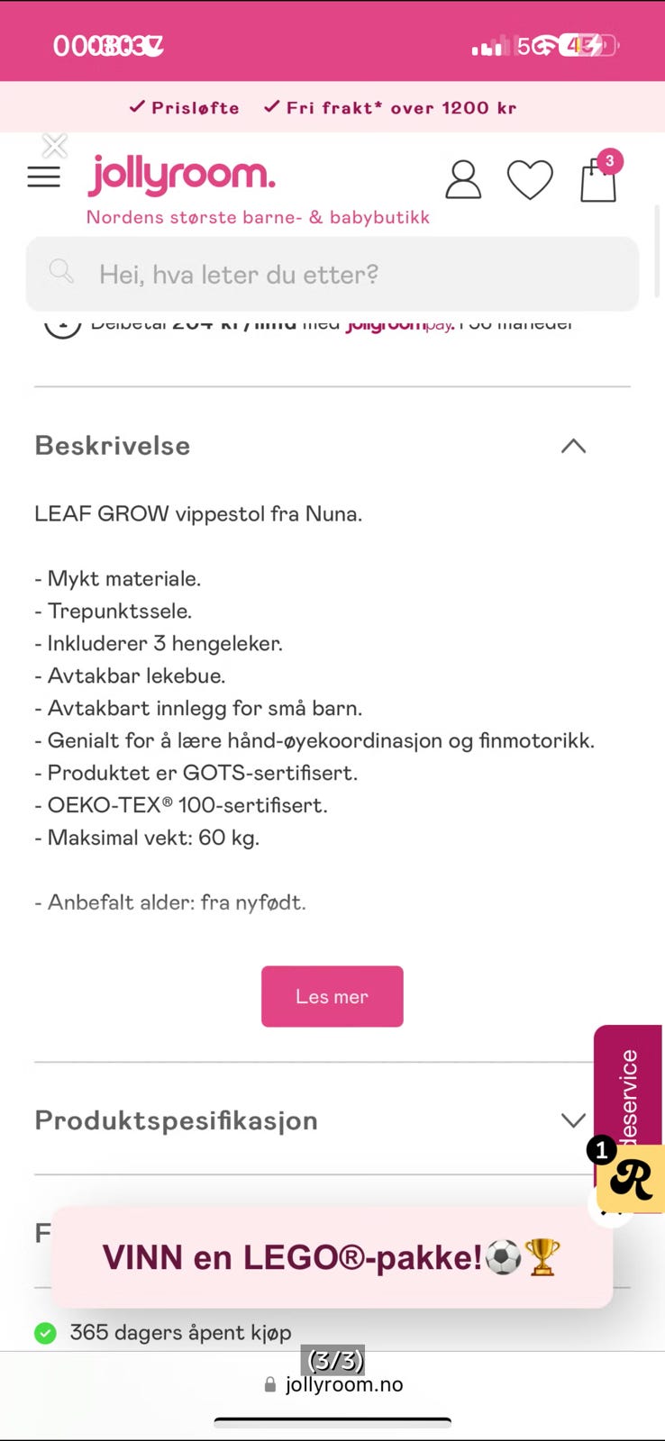This screenshot has width=665, height=1441.
Task: Tap the jollyroom logo
Action: (x=181, y=175)
